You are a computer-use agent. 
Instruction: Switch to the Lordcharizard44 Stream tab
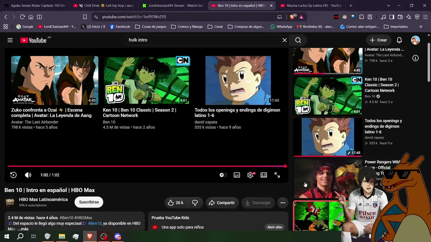pyautogui.click(x=172, y=6)
